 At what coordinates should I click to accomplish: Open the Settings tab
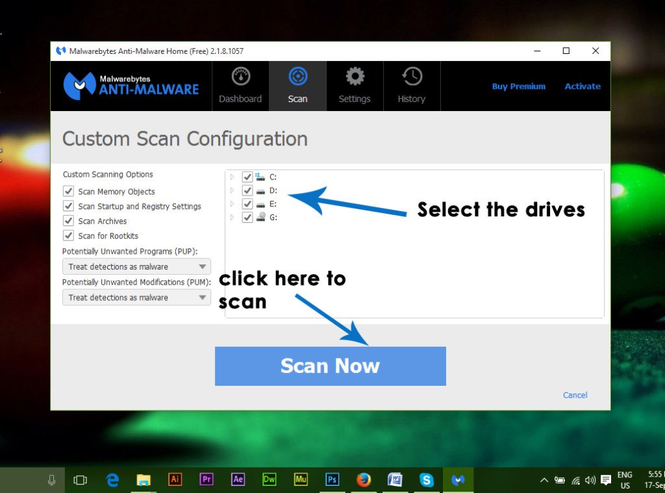355,86
